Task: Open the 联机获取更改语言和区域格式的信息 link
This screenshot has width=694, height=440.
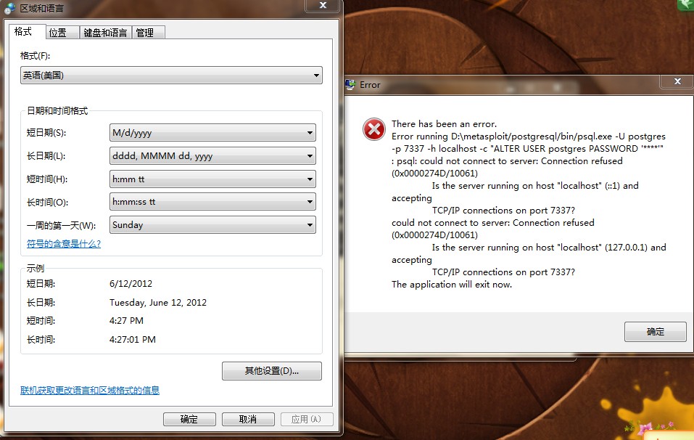Action: pos(90,391)
